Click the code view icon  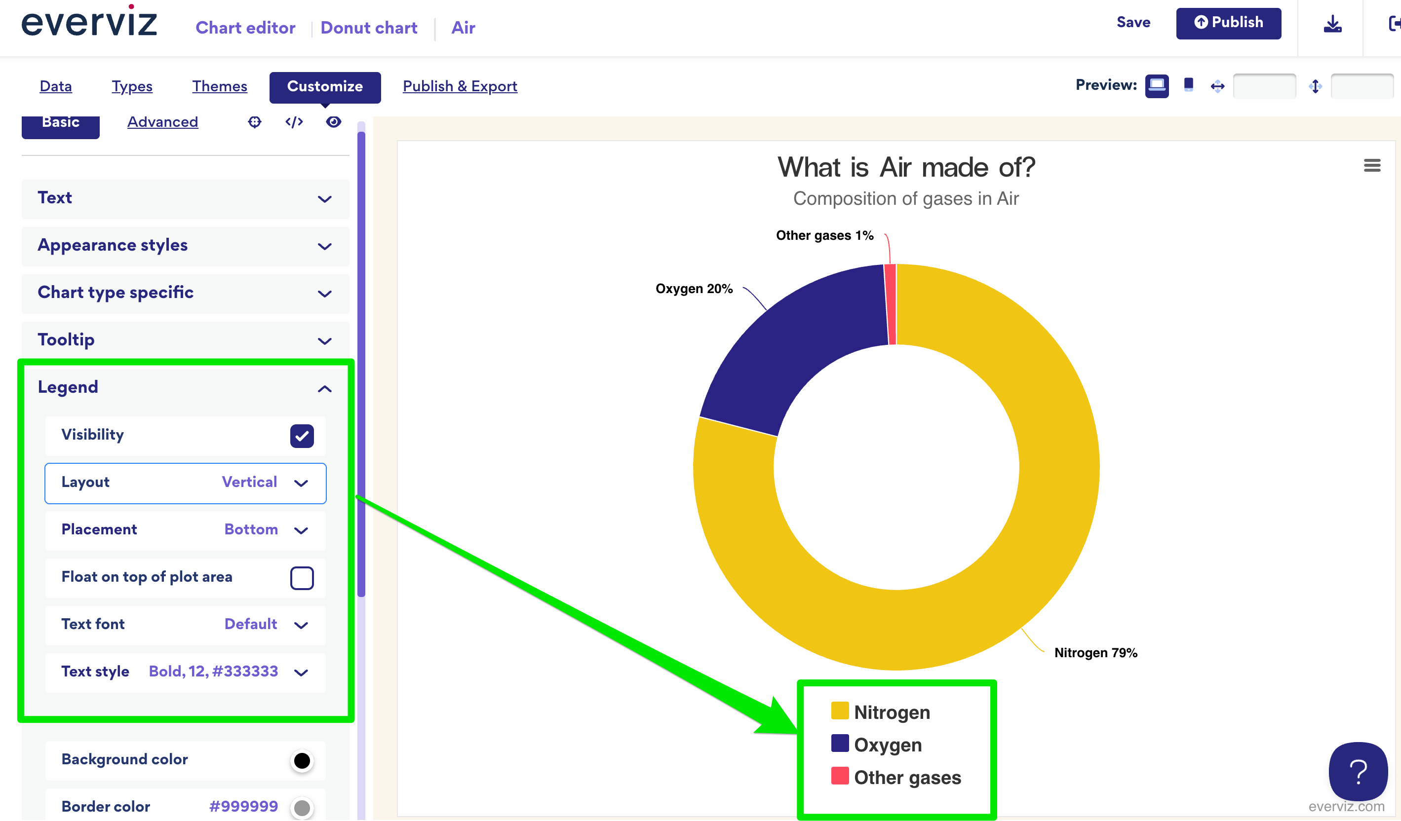point(294,122)
